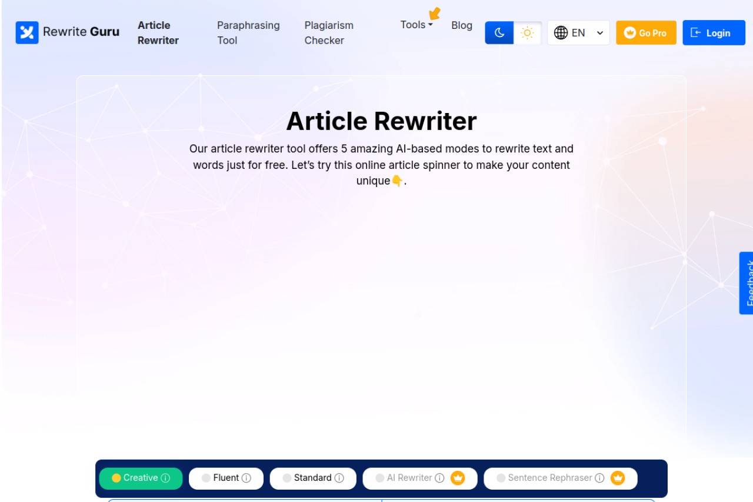
Task: Open the Feedback side tab
Action: pyautogui.click(x=747, y=283)
